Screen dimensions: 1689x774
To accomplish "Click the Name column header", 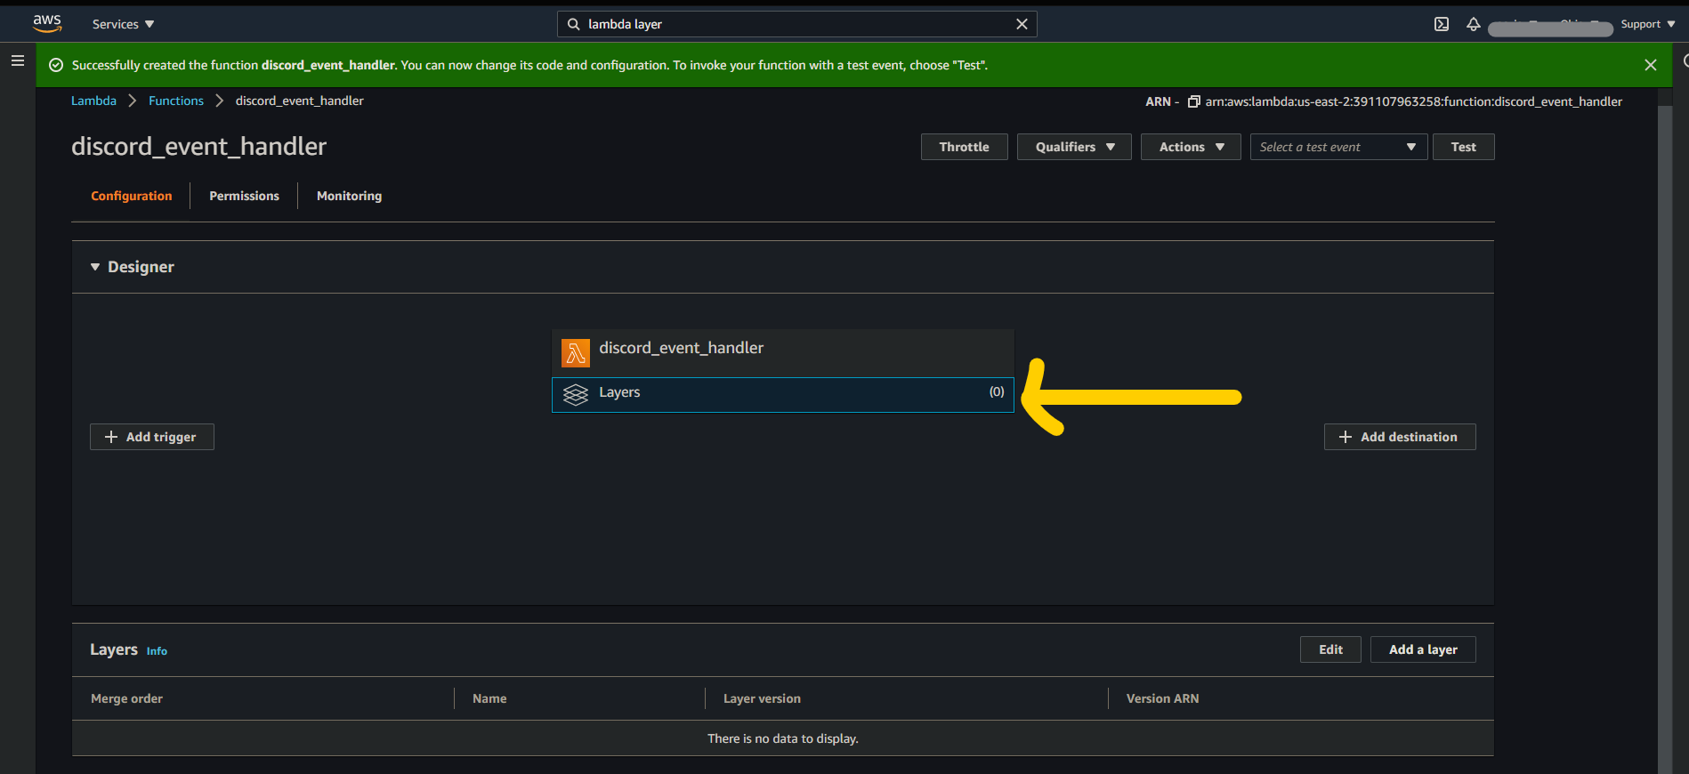I will click(x=489, y=698).
